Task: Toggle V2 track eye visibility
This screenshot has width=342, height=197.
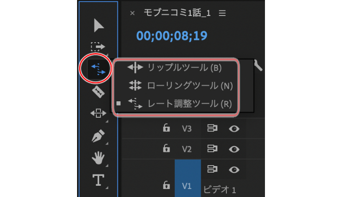Action: point(234,149)
